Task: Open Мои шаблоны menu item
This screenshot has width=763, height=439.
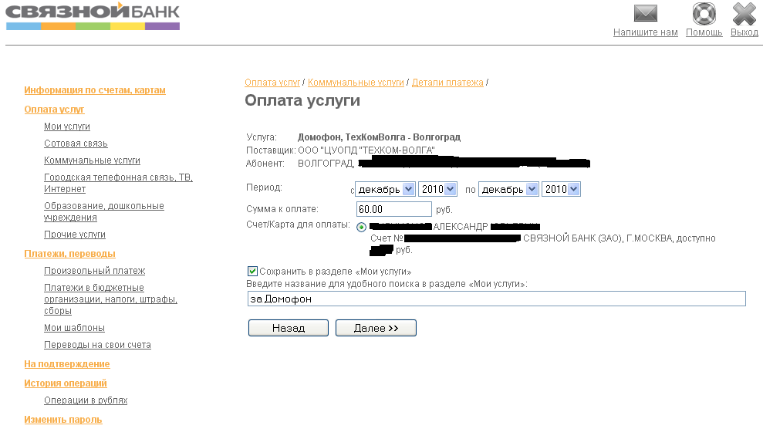Action: 75,328
